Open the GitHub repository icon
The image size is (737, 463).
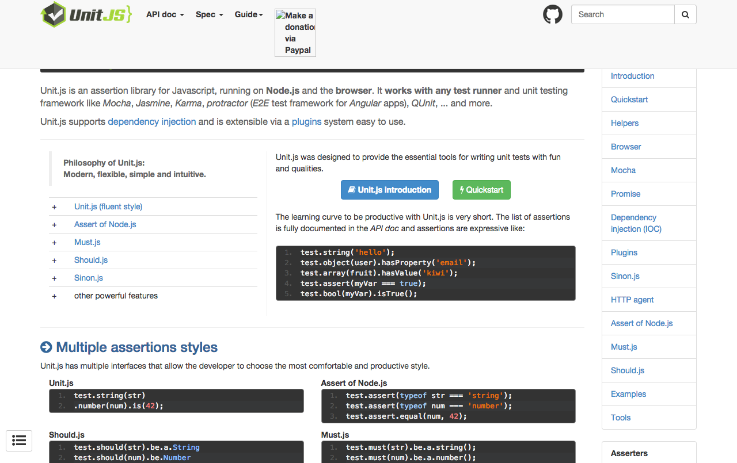tap(553, 14)
